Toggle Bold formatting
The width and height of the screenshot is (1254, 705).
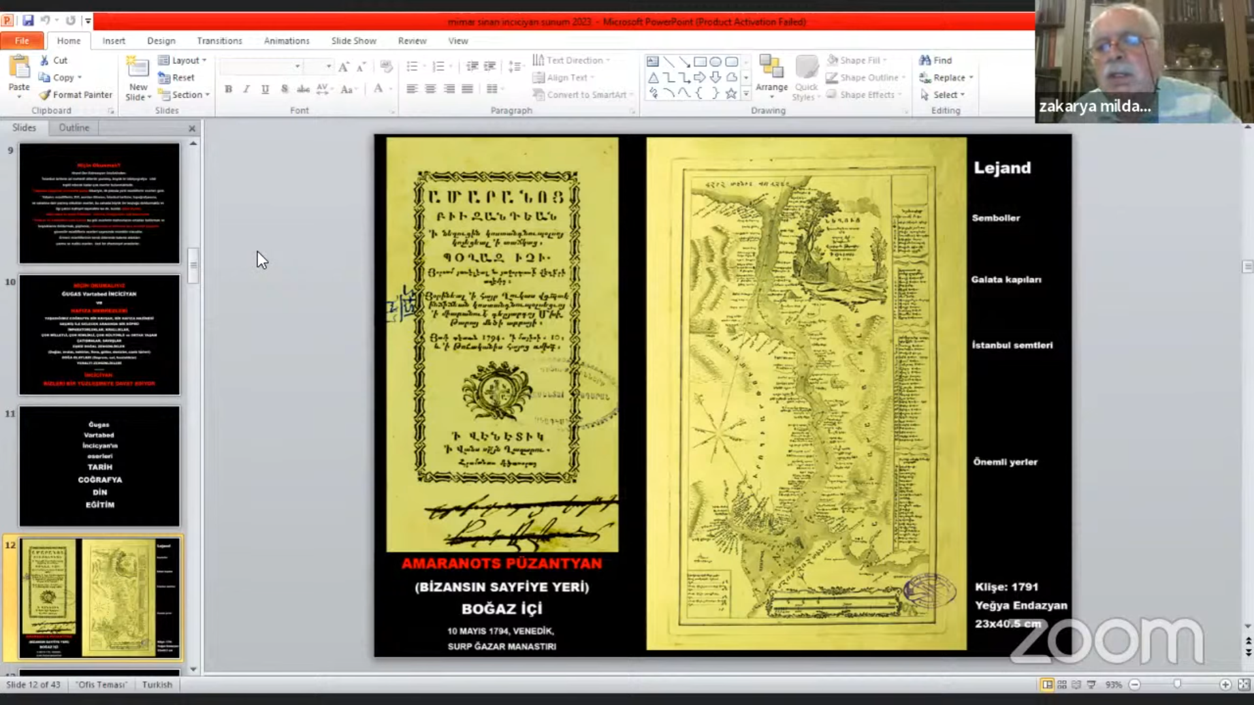pyautogui.click(x=228, y=89)
